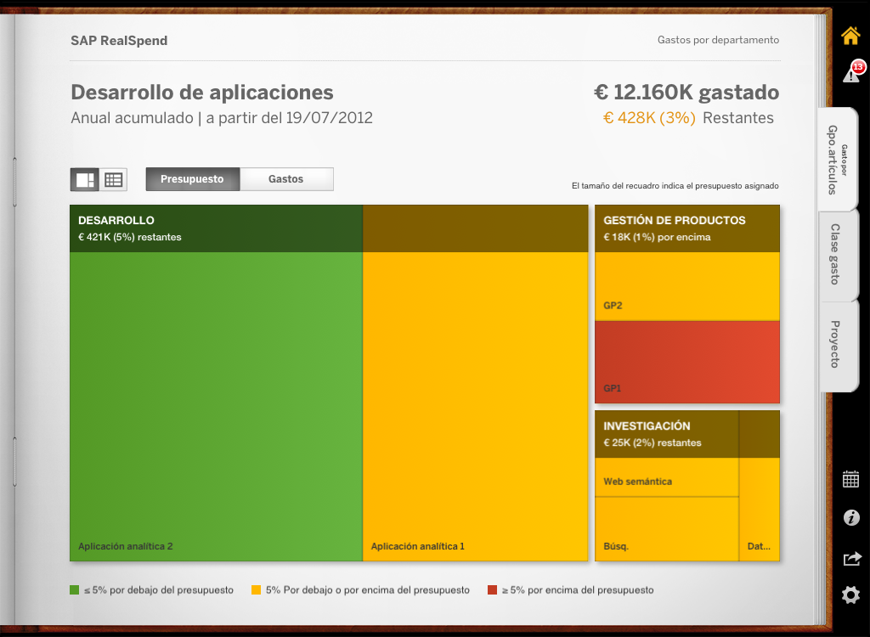The height and width of the screenshot is (637, 870).
Task: Show the information icon
Action: 850,518
